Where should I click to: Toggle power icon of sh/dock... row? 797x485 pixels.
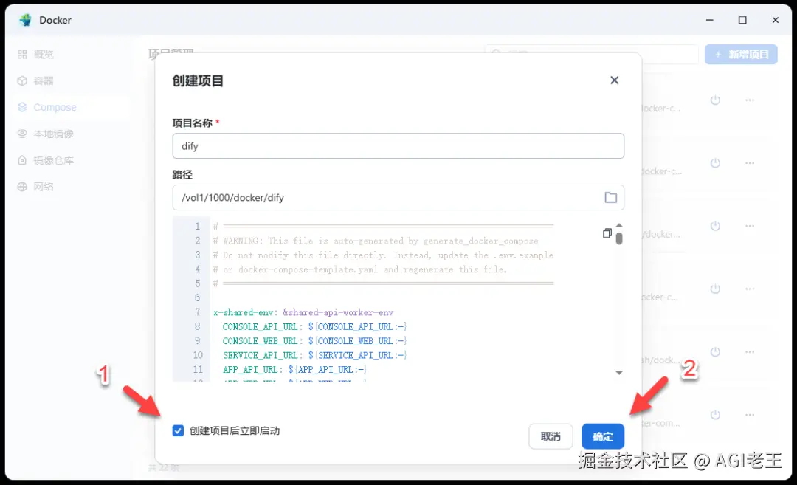715,352
